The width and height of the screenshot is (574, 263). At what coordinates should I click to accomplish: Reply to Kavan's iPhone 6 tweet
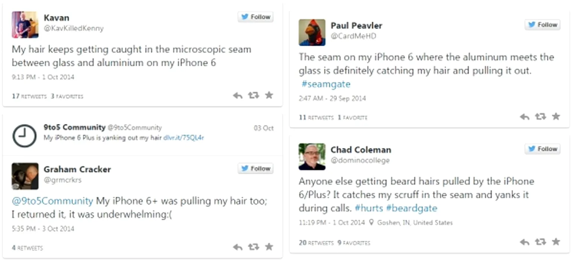[238, 95]
